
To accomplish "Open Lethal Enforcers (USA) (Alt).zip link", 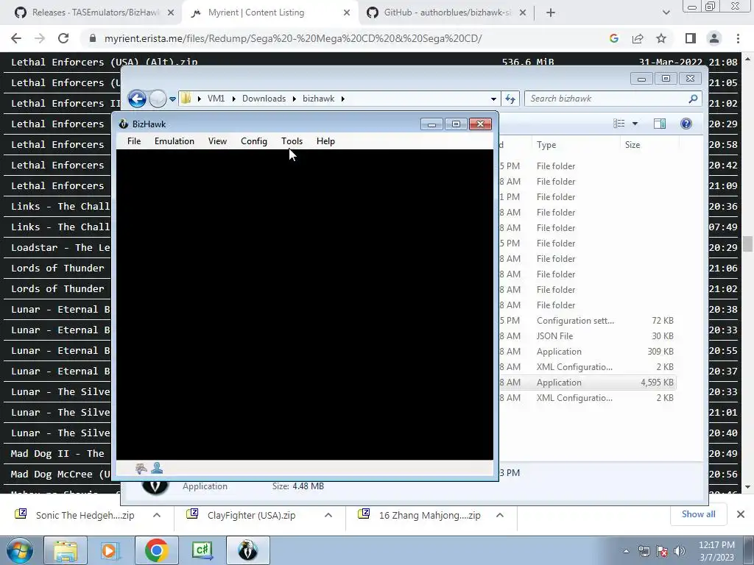I will (105, 62).
